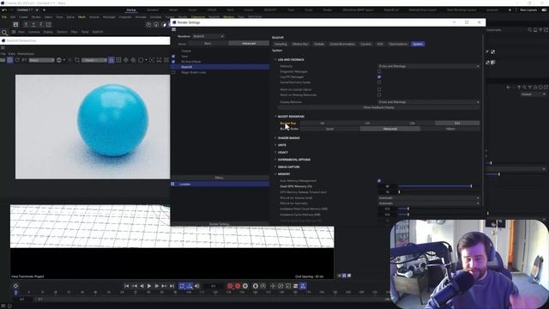Set bucket order to Spiral
549x309 pixels.
click(x=329, y=129)
